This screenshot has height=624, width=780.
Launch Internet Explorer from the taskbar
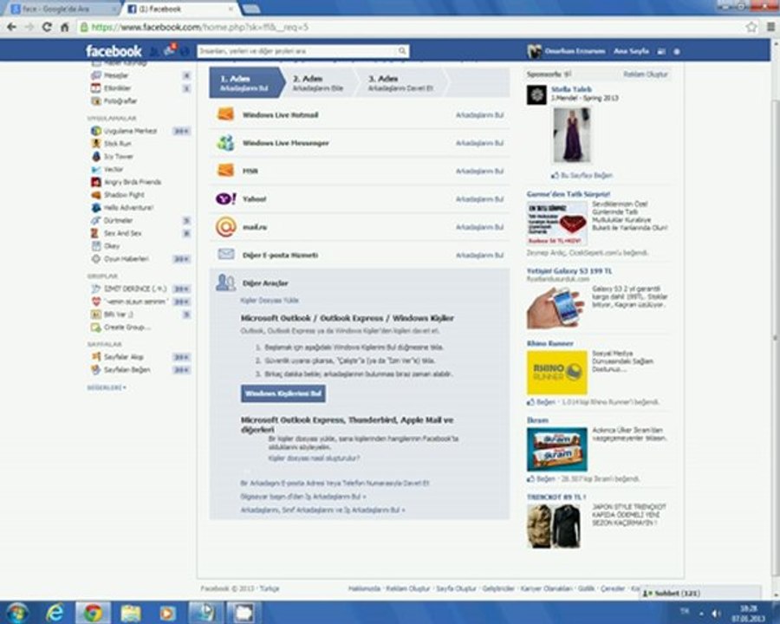(x=55, y=613)
